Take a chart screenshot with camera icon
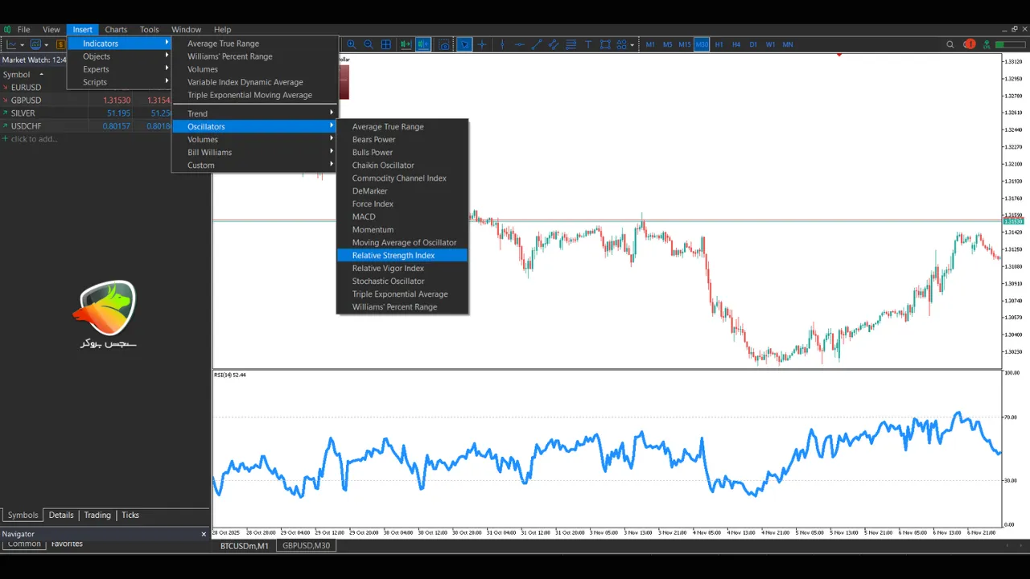Screen dimensions: 1030x579 [444, 44]
